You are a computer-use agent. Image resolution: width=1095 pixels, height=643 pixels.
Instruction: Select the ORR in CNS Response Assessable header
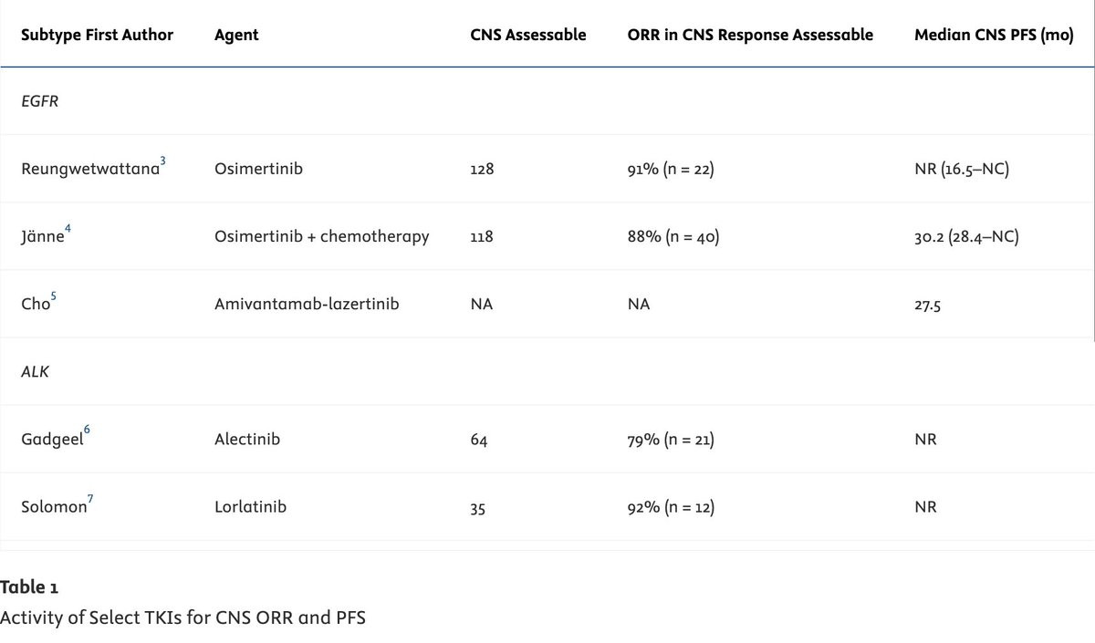750,35
